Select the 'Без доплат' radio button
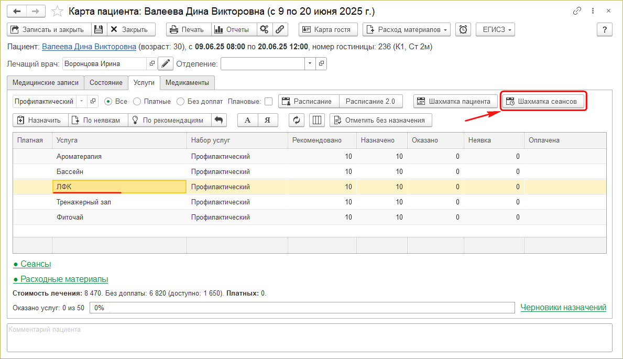The height and width of the screenshot is (359, 623). tap(181, 101)
